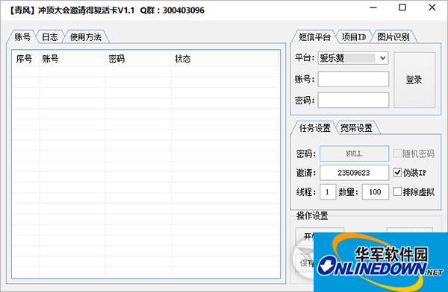The width and height of the screenshot is (448, 292).
Task: Maximize the window
Action: point(402,7)
